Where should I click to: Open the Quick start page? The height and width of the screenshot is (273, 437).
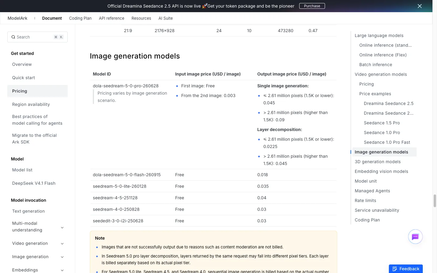point(23,78)
